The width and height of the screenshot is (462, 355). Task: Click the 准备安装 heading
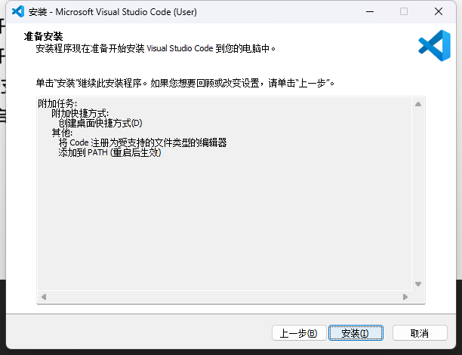point(43,36)
